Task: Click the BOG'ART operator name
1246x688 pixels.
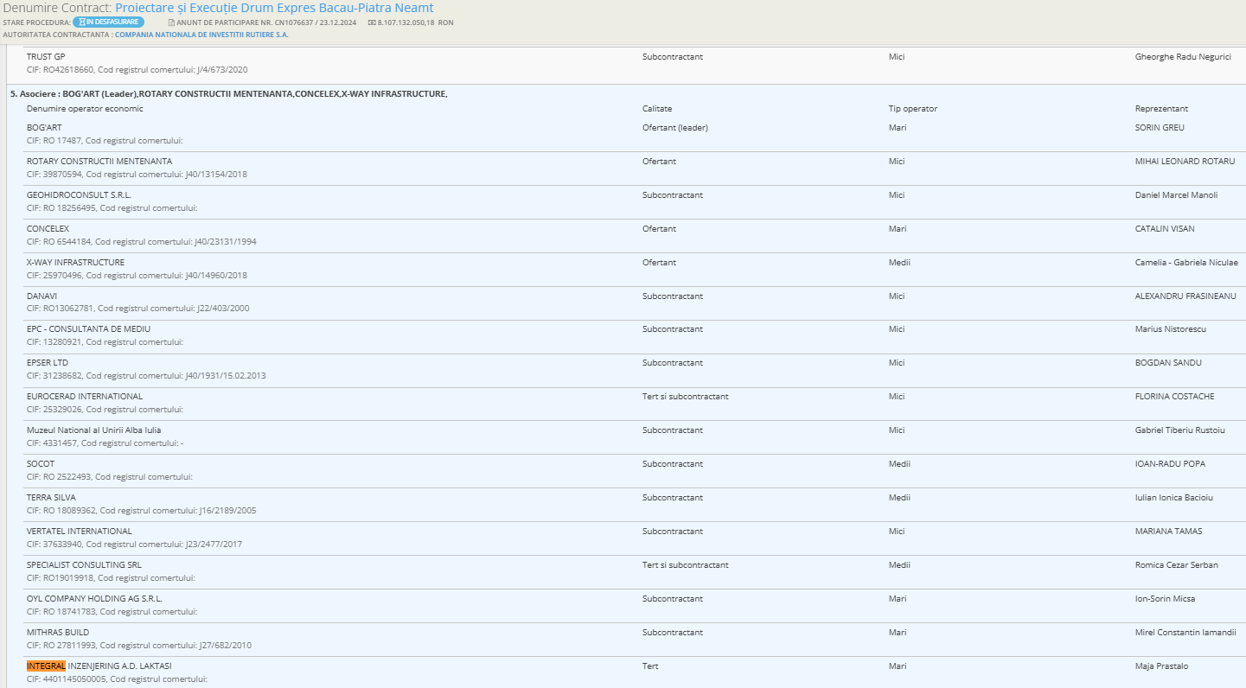Action: click(x=44, y=127)
